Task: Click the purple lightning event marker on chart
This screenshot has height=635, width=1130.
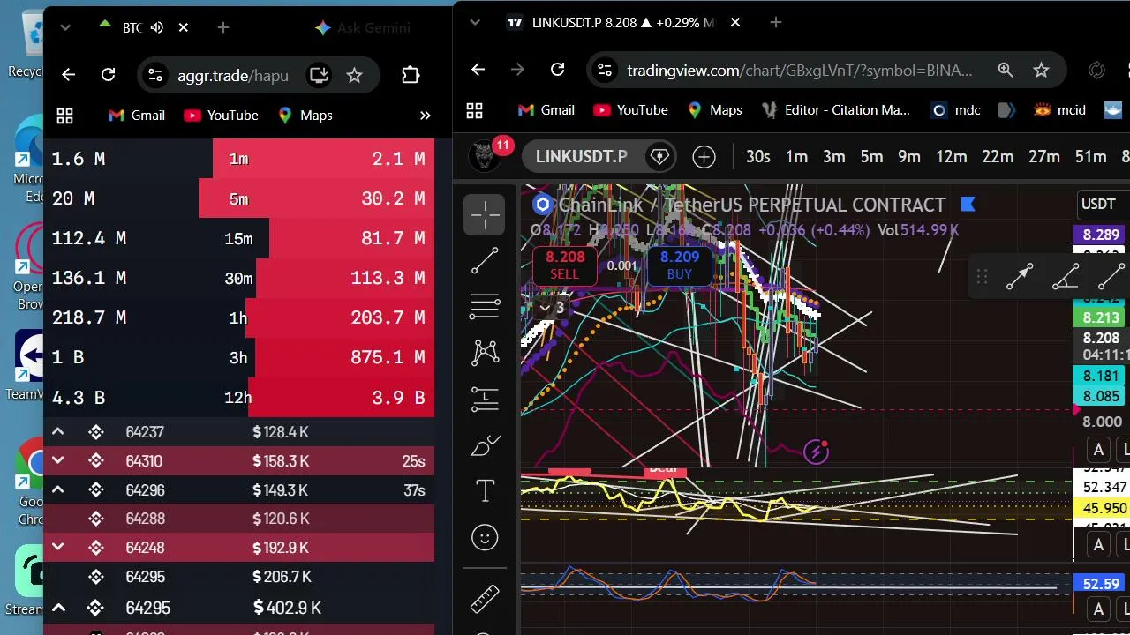Action: (x=817, y=452)
